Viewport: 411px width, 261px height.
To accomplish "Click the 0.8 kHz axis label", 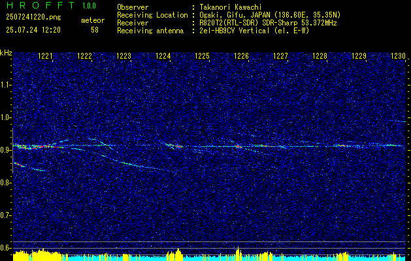I will pos(6,183).
